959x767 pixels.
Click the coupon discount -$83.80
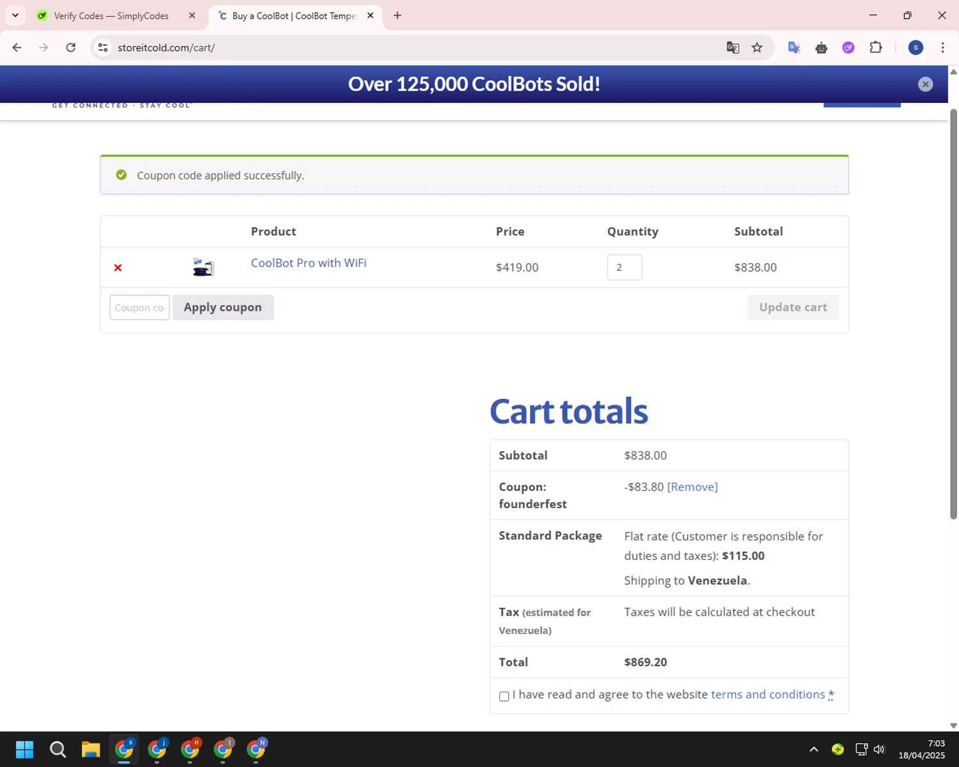click(x=644, y=487)
